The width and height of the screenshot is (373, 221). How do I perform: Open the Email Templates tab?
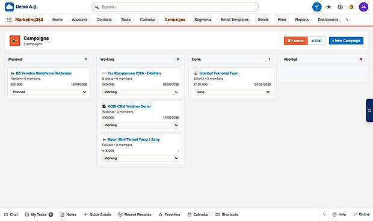click(x=235, y=20)
